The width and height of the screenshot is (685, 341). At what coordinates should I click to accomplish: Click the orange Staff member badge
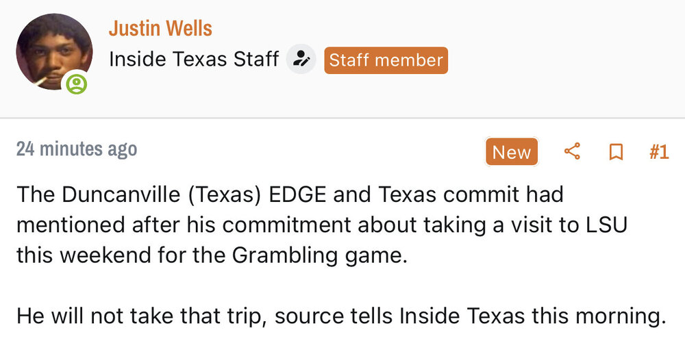pos(386,60)
